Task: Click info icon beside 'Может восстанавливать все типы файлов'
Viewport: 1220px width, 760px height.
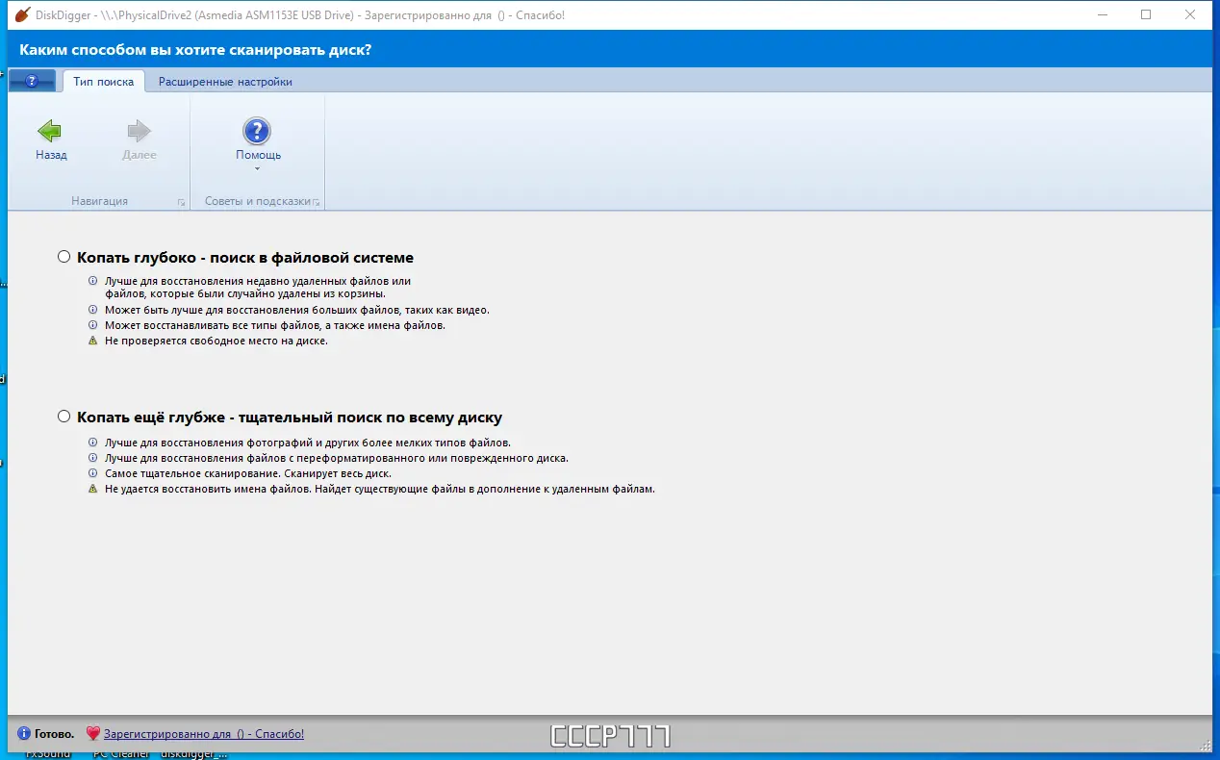Action: (93, 325)
